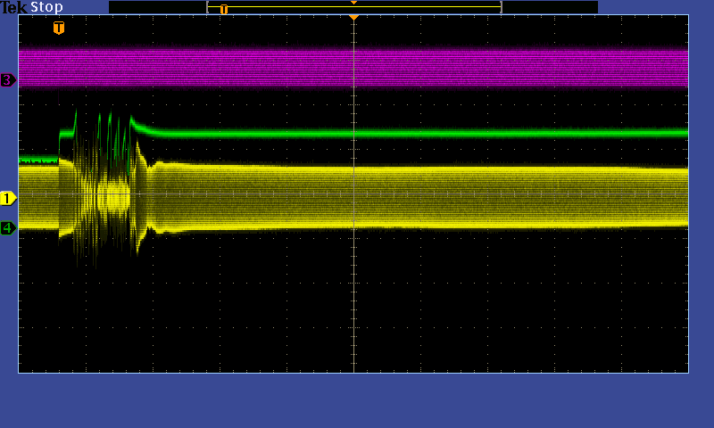The width and height of the screenshot is (714, 428).
Task: Click the left bracket of record view bar
Action: (208, 7)
